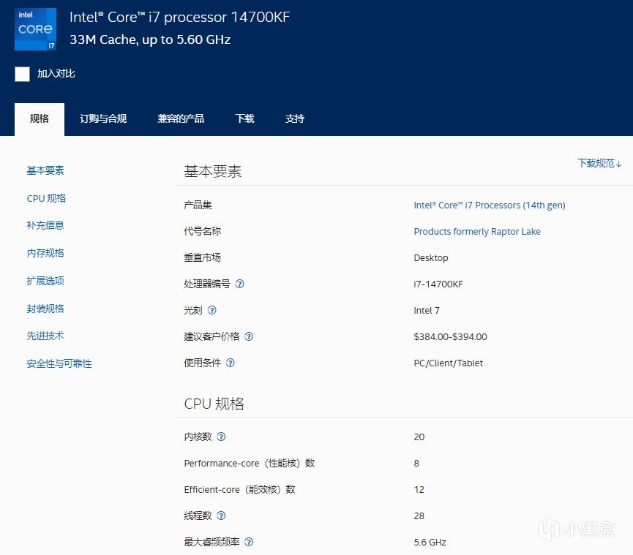The image size is (633, 555).
Task: Select the Desktop vertical market value
Action: point(431,258)
